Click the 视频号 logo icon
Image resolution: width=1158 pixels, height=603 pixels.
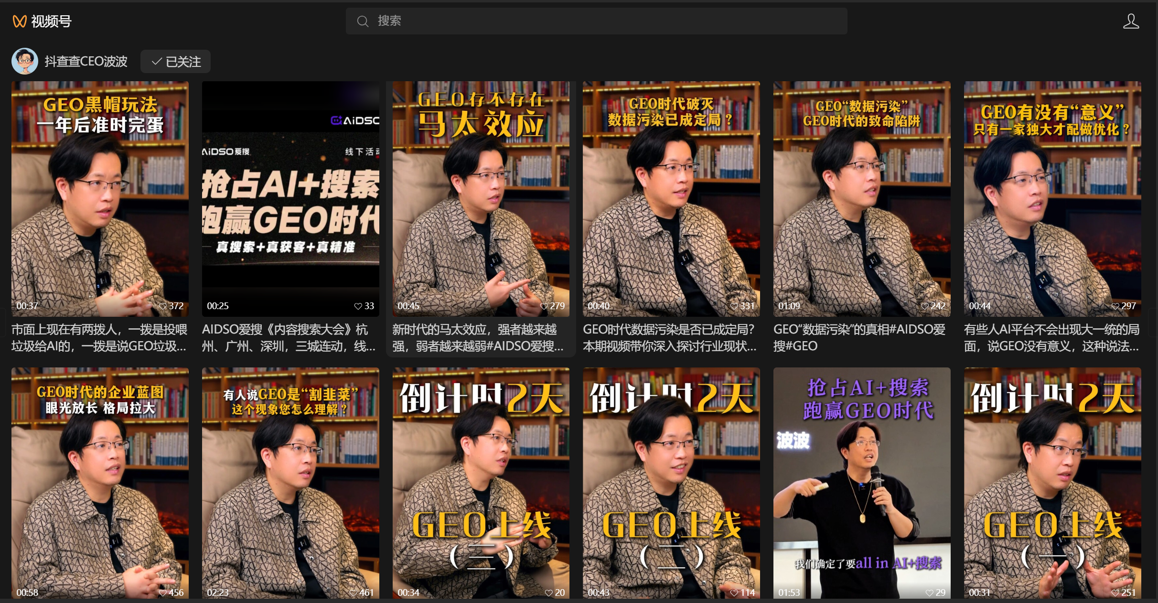point(19,21)
